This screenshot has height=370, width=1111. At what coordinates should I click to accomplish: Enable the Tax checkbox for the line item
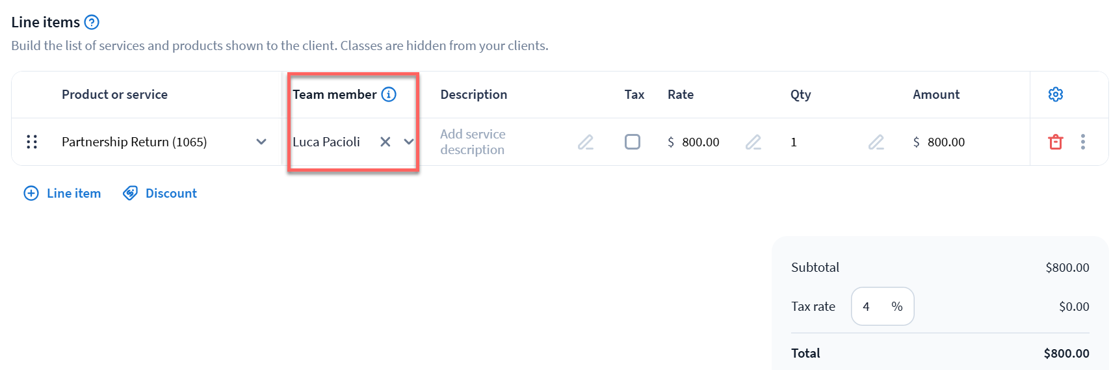[x=632, y=142]
